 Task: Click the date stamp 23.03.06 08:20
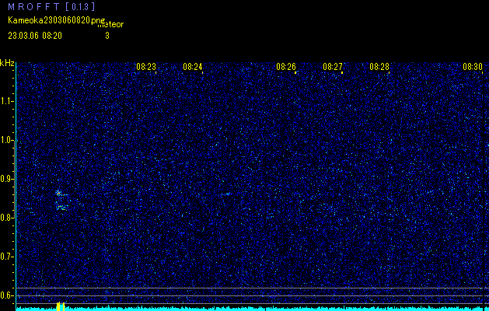pyautogui.click(x=35, y=36)
